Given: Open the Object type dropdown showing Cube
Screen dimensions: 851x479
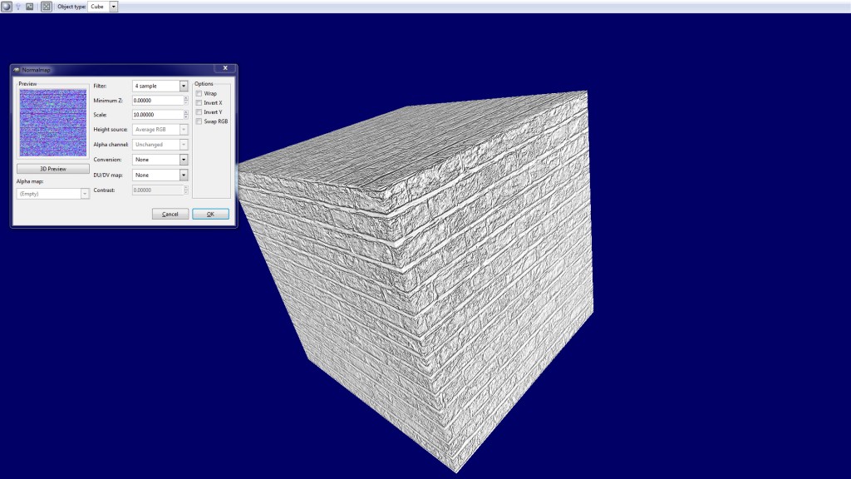Looking at the screenshot, I should pos(102,7).
